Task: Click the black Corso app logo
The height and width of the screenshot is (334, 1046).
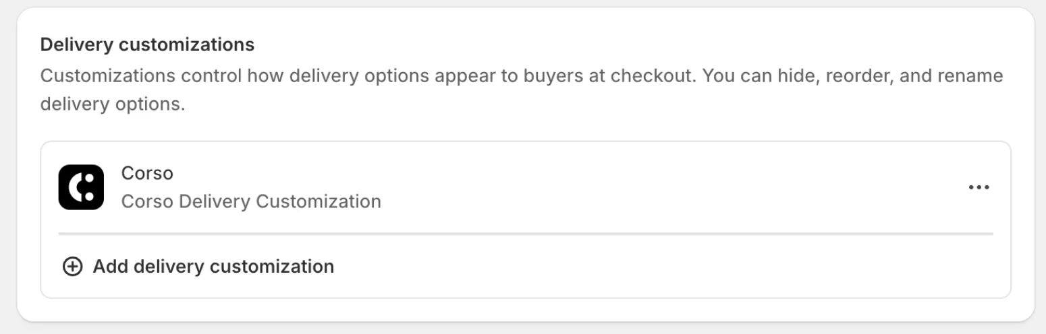Action: (81, 187)
